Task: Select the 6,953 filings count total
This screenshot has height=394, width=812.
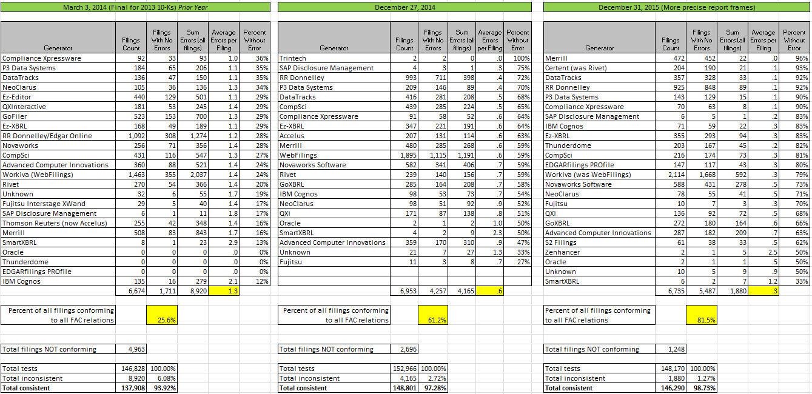Action: [403, 291]
